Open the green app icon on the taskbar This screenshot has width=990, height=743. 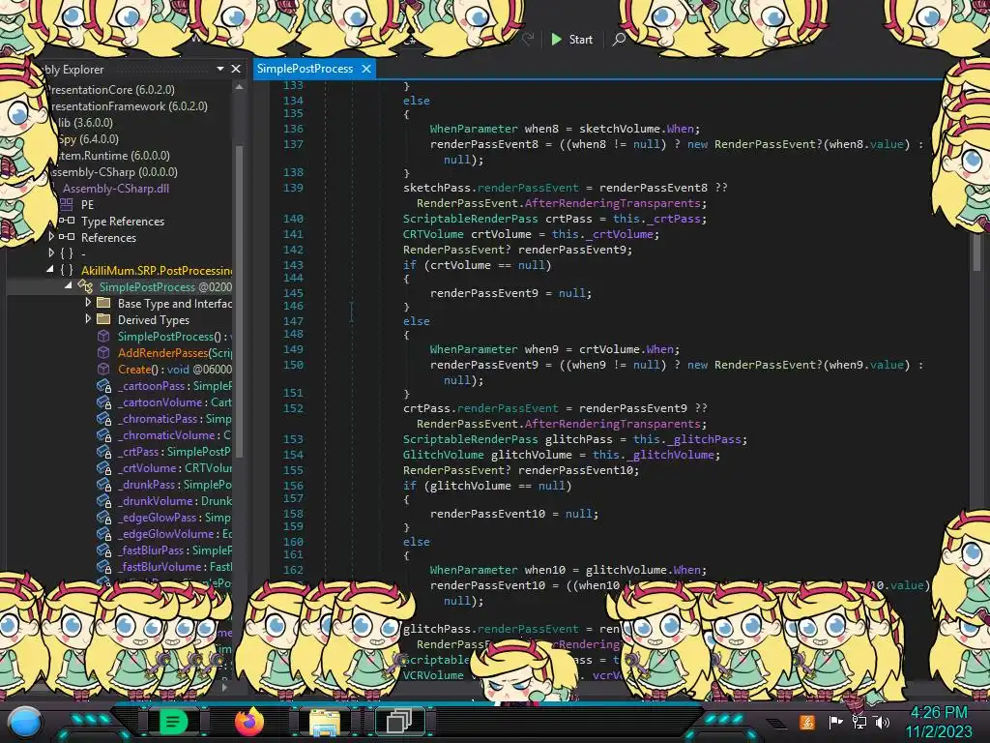click(173, 722)
